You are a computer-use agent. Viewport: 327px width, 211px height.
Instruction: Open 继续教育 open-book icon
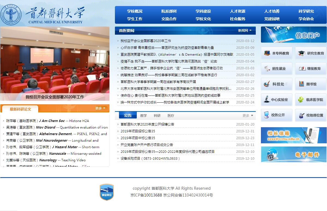tap(302, 69)
